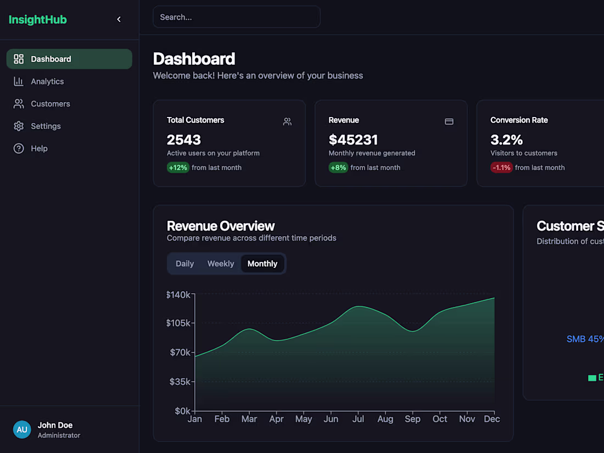Click the SMB 45% segment label

point(585,339)
